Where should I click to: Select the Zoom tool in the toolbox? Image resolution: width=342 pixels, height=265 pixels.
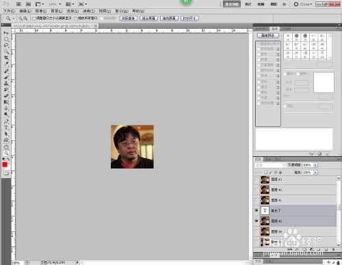(x=6, y=153)
